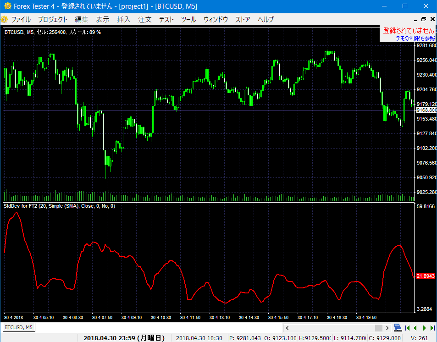
Task: Step chart back one bar
Action: pos(415,328)
